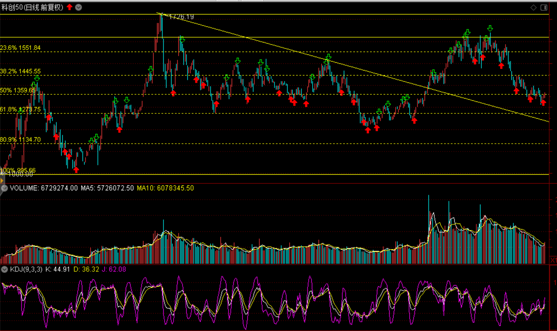Screen dimensions: 557x331
Task: Expand the KDJ indicator dropdown
Action: click(x=4, y=269)
